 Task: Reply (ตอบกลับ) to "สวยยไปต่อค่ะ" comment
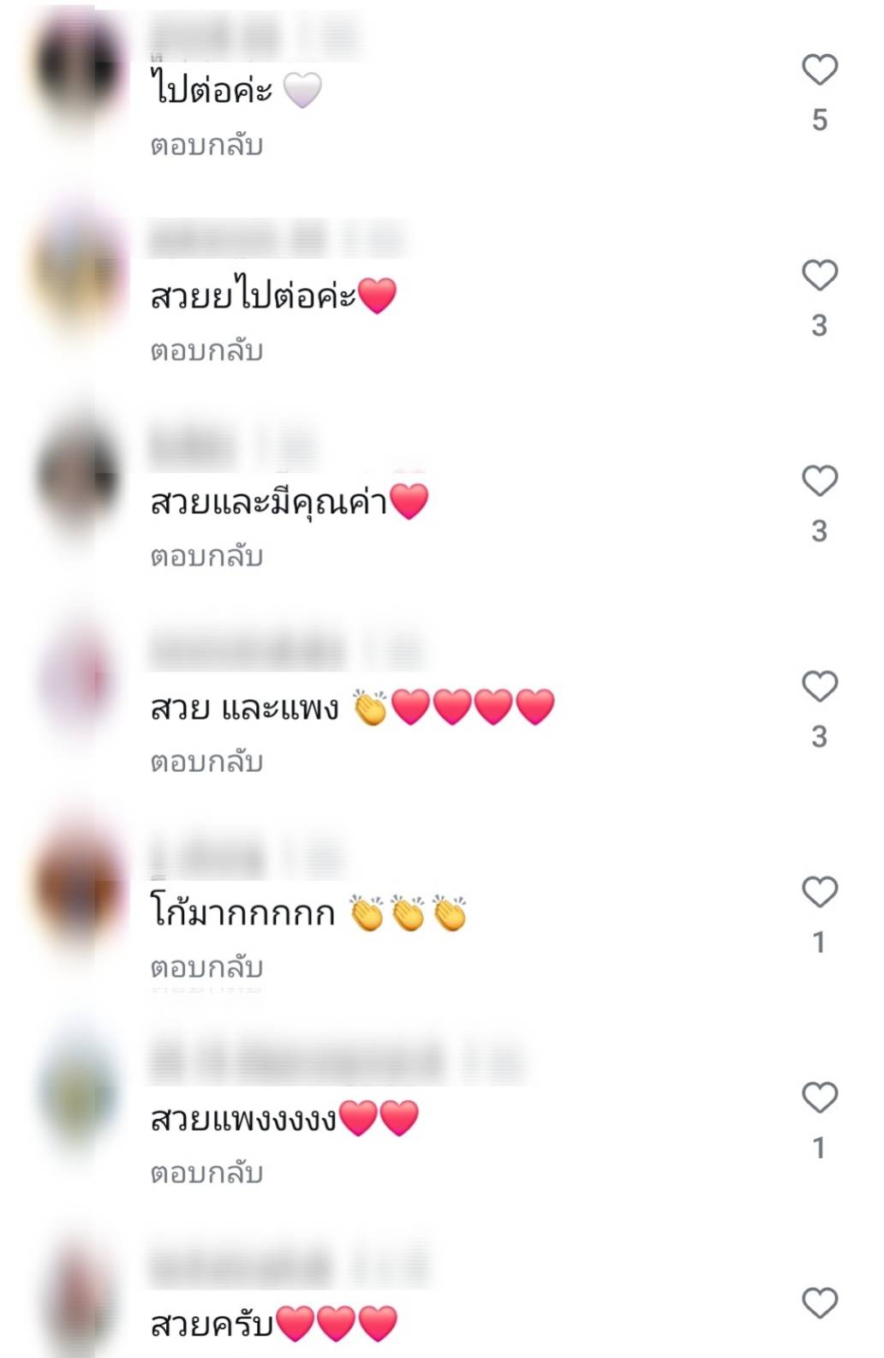click(x=206, y=350)
